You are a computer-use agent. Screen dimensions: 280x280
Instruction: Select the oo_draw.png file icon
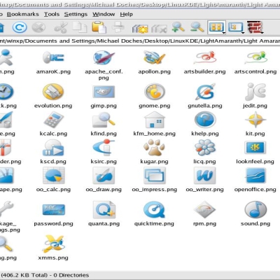[104, 176]
